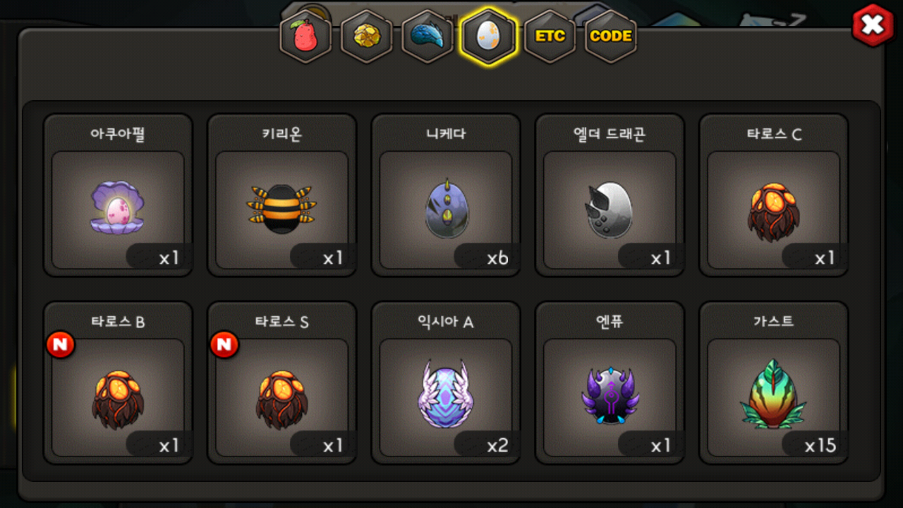This screenshot has width=903, height=508.
Task: Close the inventory with red X
Action: tap(873, 25)
